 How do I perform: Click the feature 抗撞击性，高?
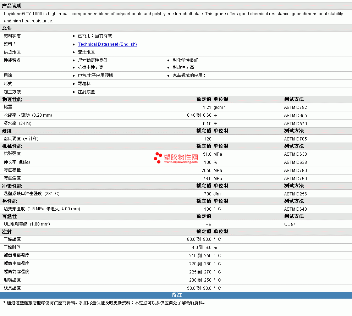[91, 67]
